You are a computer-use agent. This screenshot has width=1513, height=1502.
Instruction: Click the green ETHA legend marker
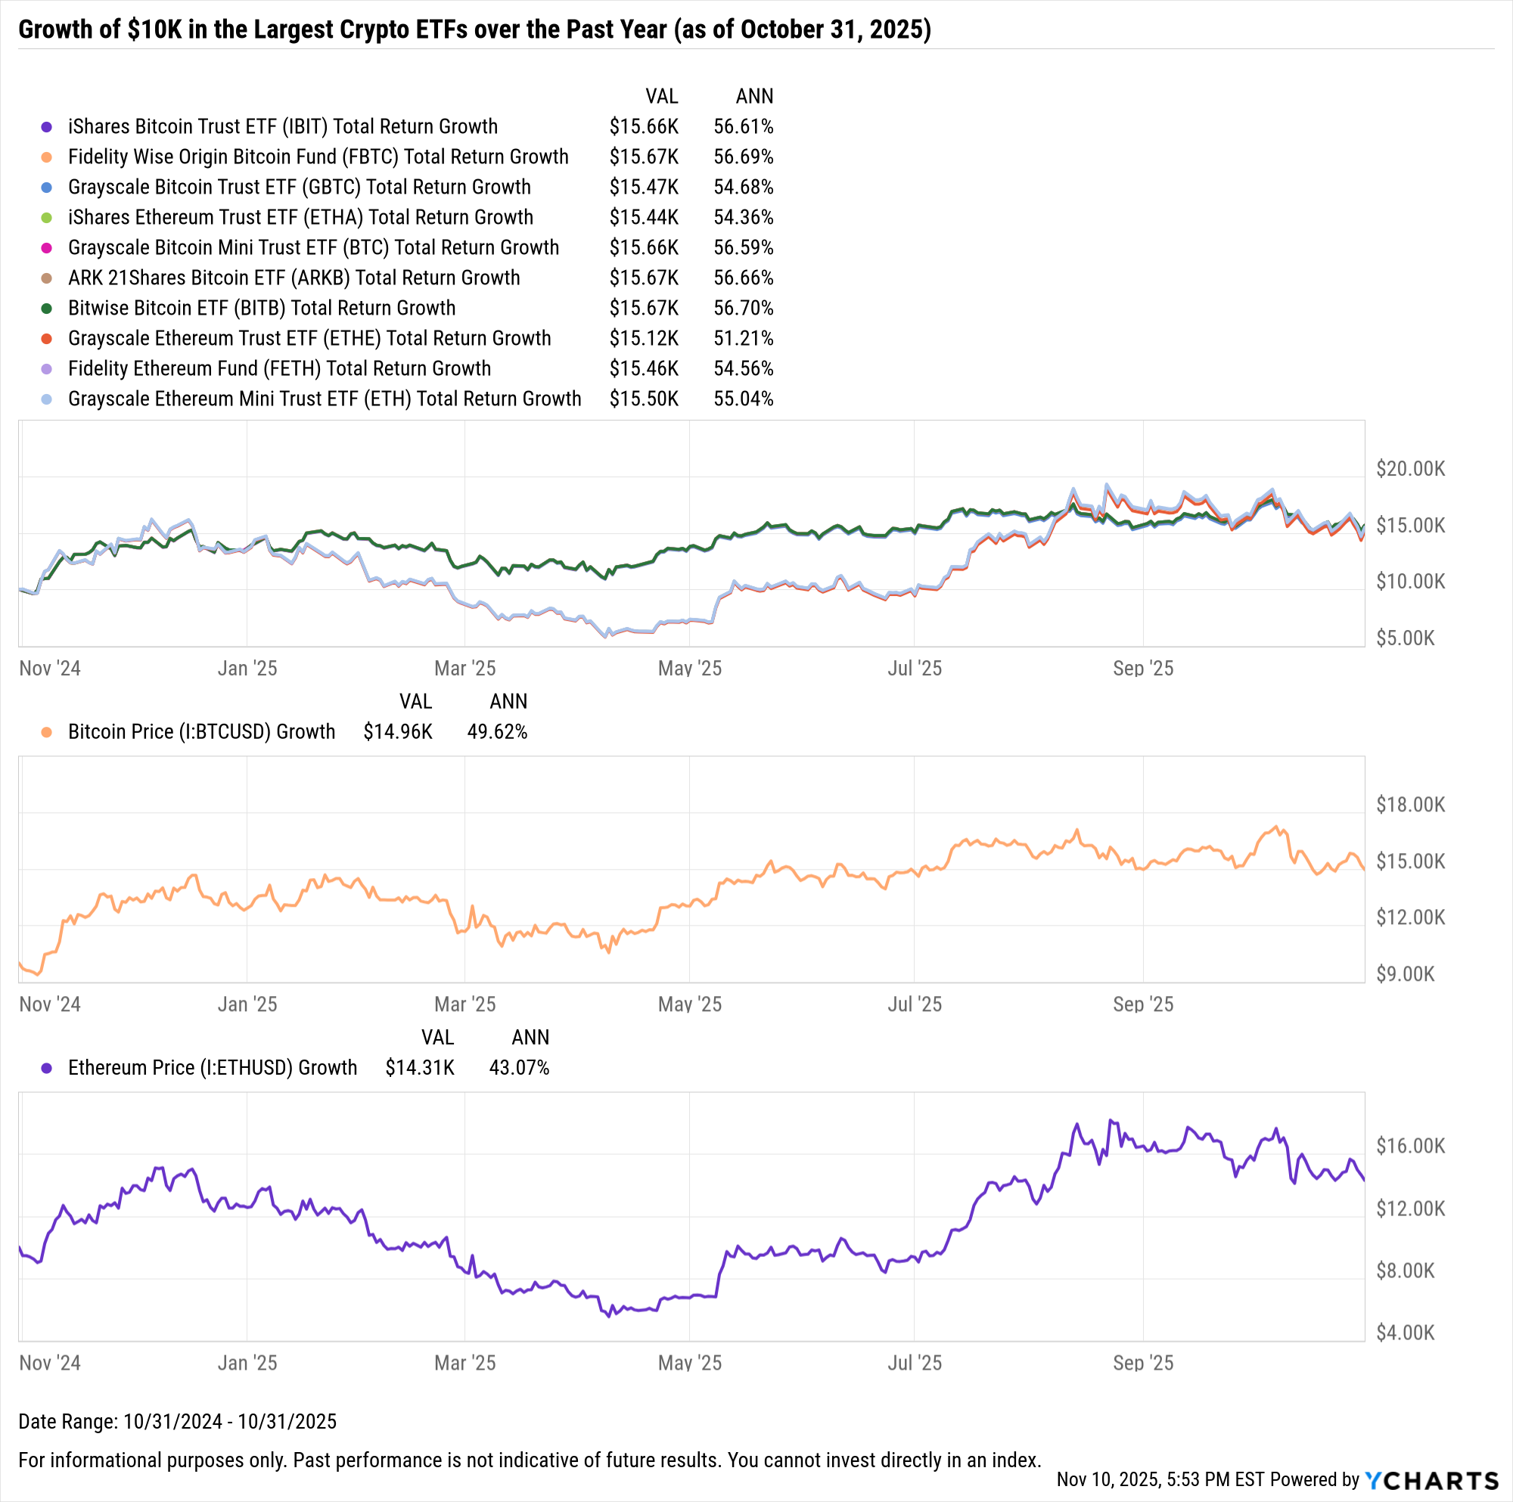point(46,218)
